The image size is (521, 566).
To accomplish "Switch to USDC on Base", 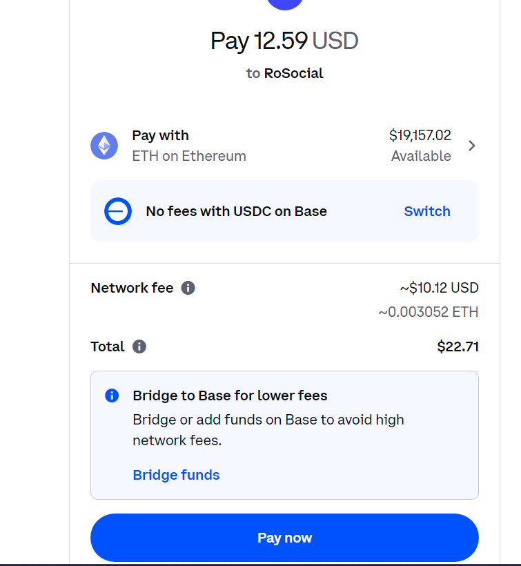I will click(x=427, y=211).
